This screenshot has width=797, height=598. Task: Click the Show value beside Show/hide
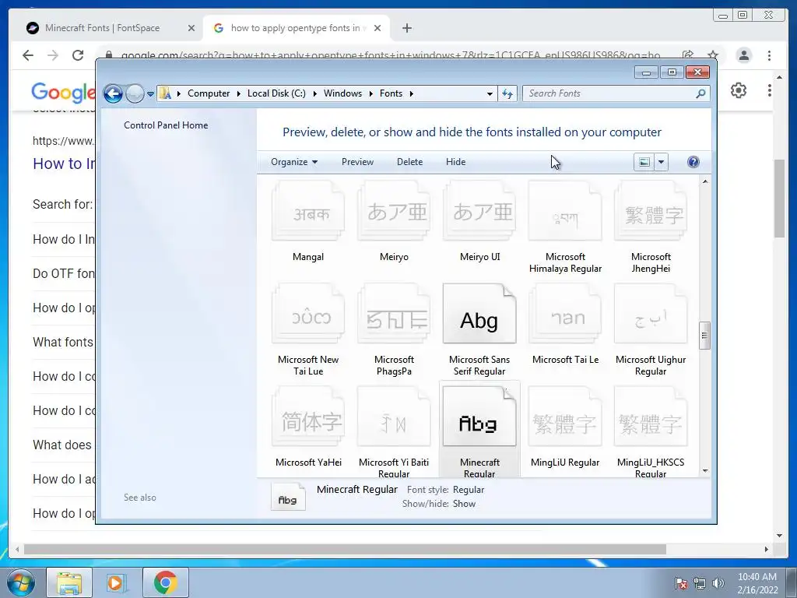point(464,504)
